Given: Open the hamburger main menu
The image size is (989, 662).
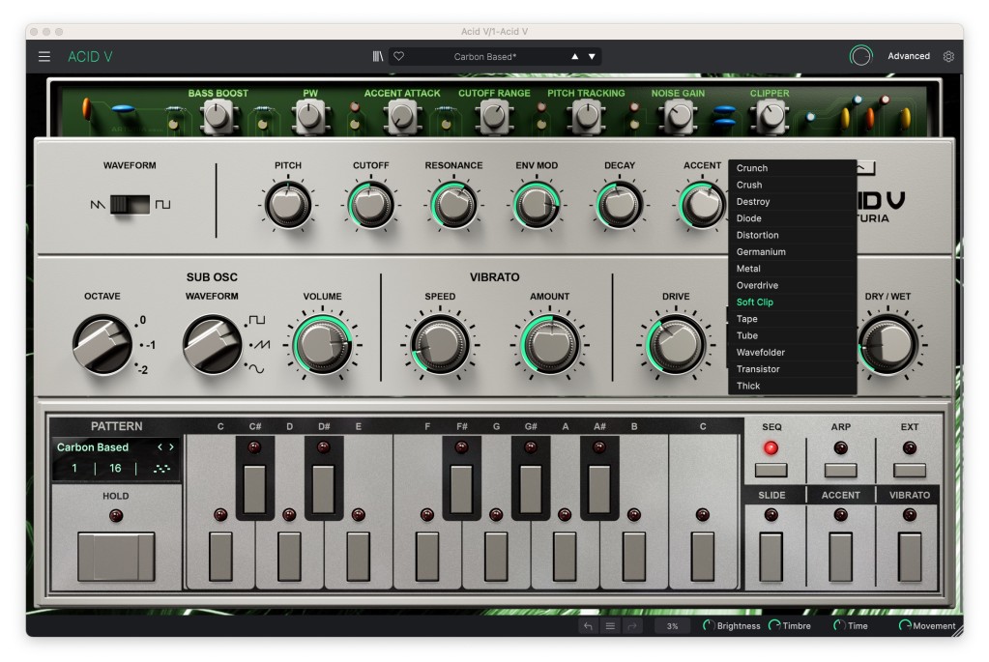Looking at the screenshot, I should (44, 57).
